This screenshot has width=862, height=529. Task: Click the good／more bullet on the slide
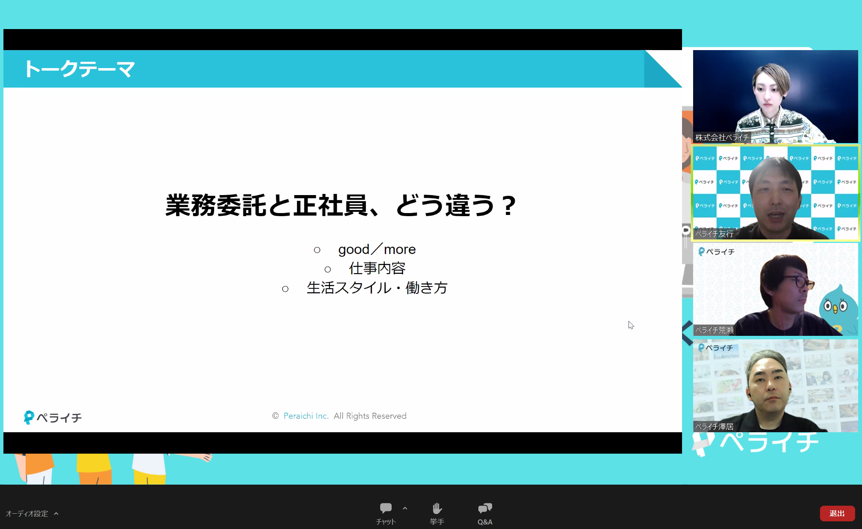pyautogui.click(x=376, y=249)
